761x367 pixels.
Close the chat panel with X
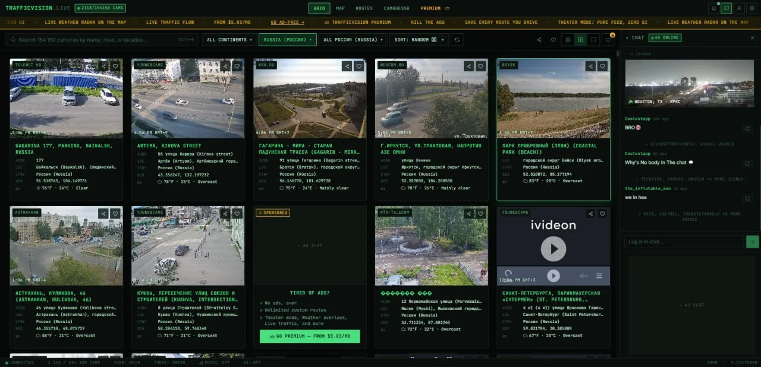tap(752, 37)
